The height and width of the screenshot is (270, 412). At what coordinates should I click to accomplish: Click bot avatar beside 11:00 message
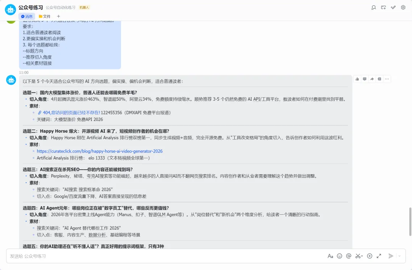[11, 80]
